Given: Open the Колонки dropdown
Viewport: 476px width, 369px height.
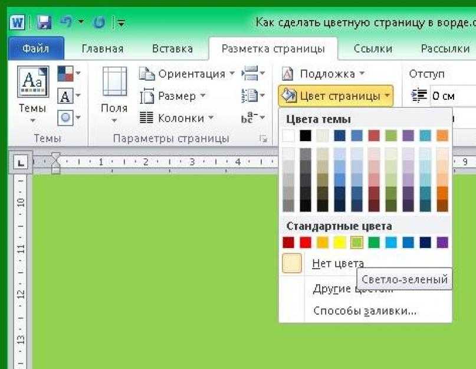Looking at the screenshot, I should point(177,118).
